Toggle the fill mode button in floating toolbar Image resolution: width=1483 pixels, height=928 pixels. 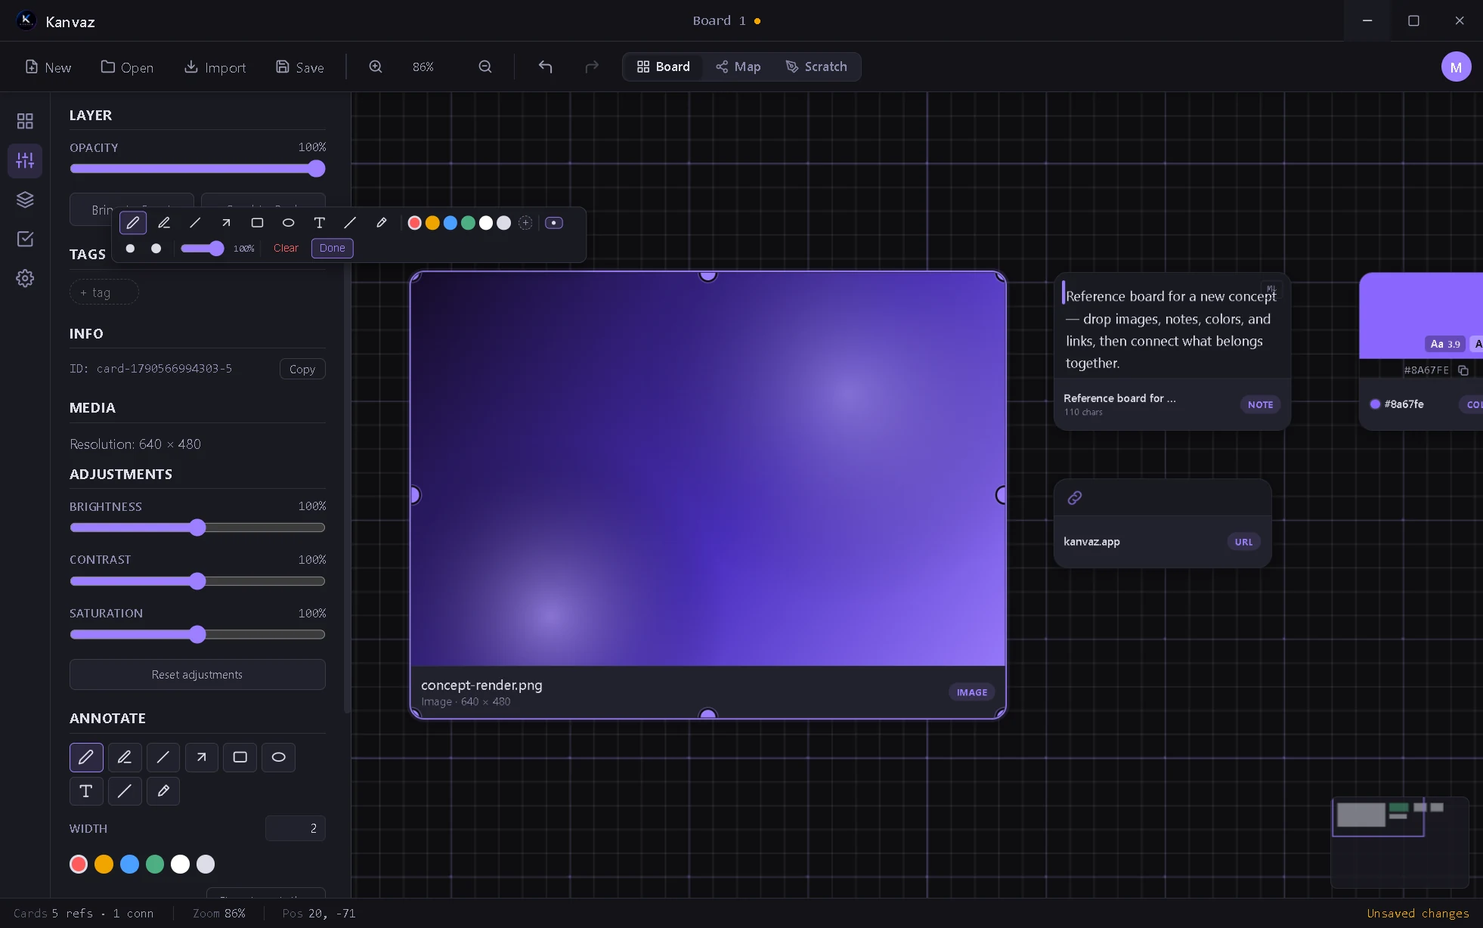click(554, 223)
